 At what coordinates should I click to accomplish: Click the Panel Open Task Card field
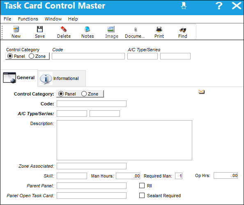pos(92,196)
